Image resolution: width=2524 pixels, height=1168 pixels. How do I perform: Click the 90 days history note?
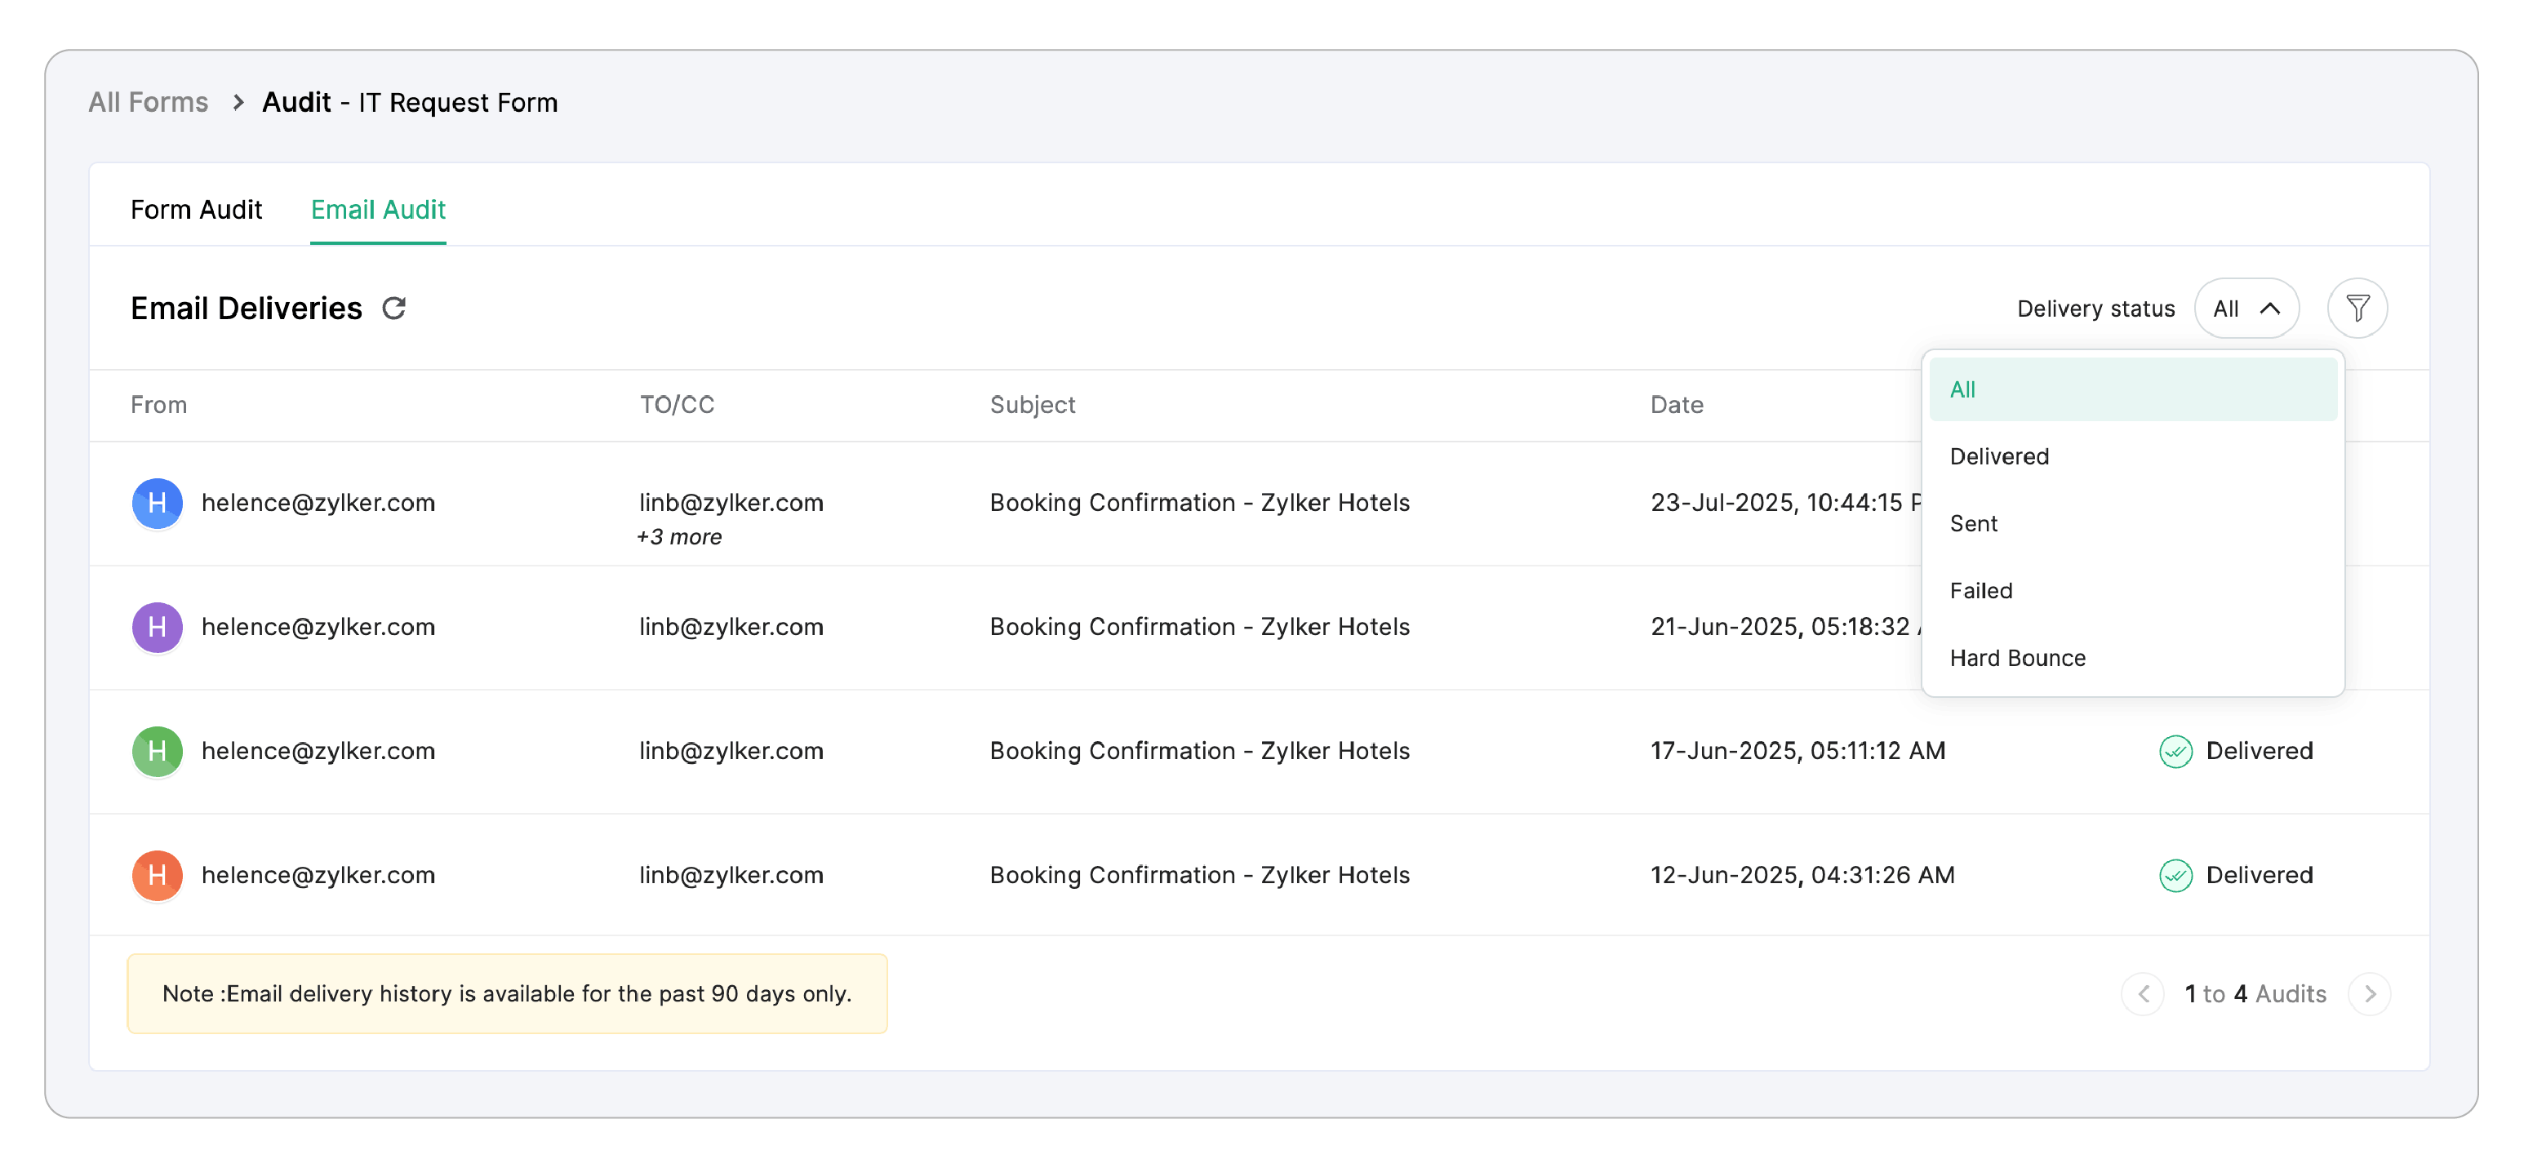point(508,993)
